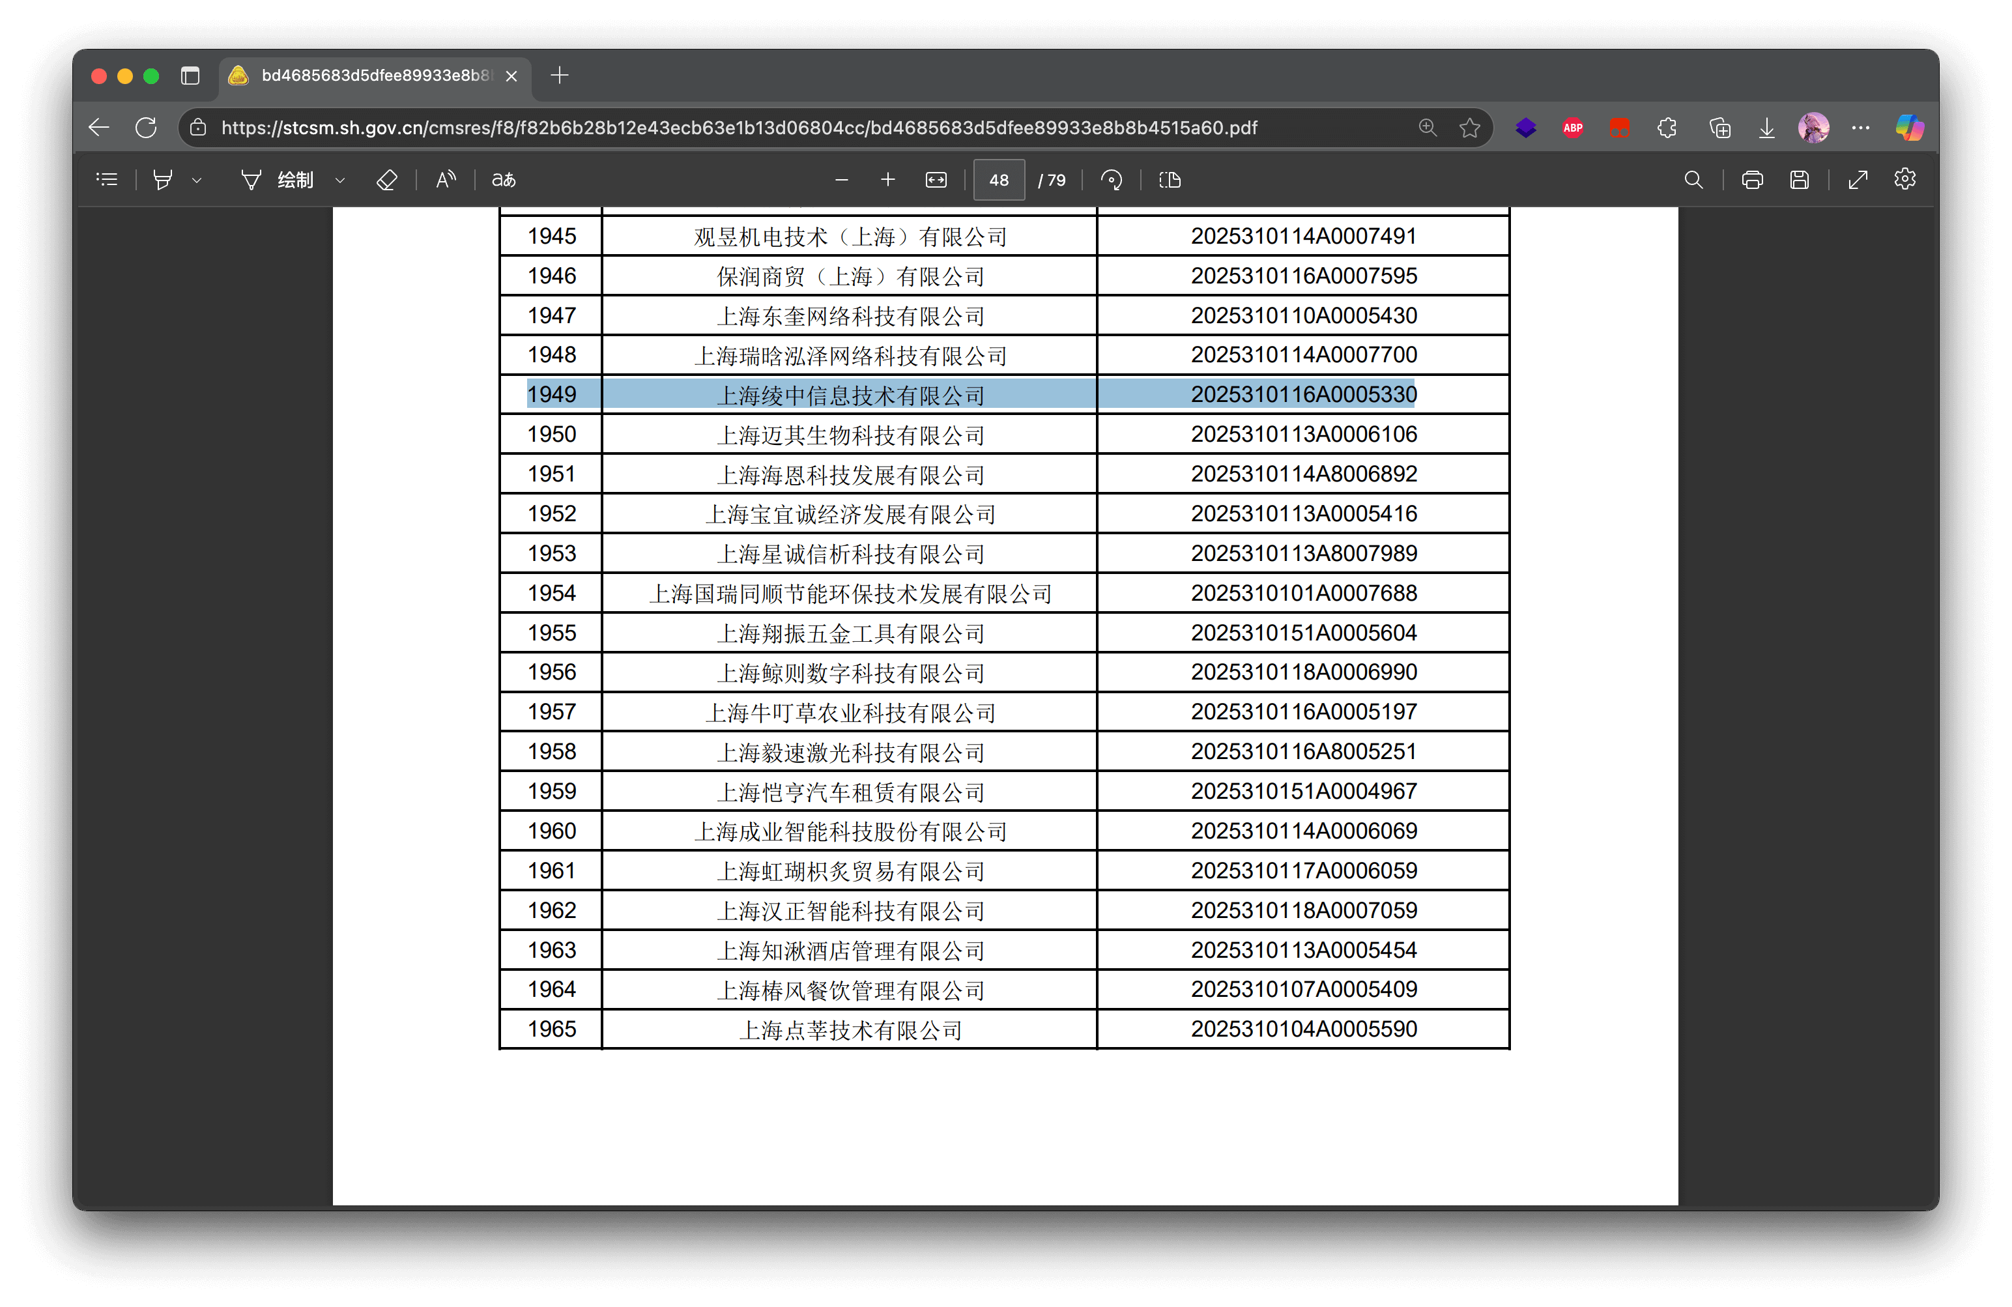Open Copilot in the browser

pyautogui.click(x=1909, y=128)
